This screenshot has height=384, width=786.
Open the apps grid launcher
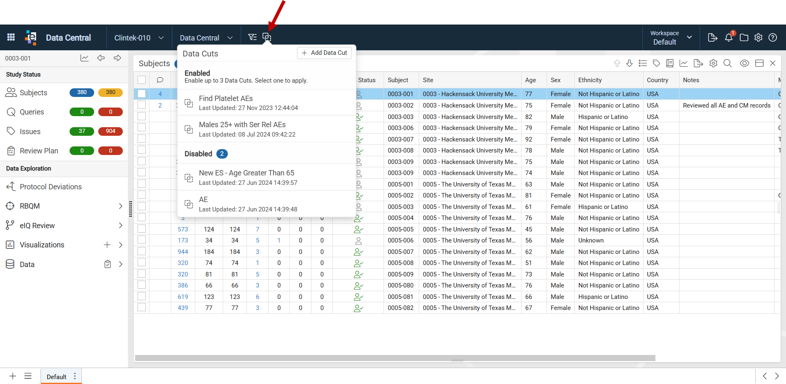pyautogui.click(x=11, y=37)
